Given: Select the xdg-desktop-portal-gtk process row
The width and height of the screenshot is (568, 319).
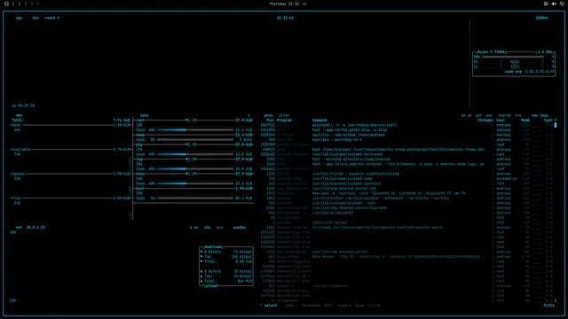Looking at the screenshot, I should pos(406,189).
